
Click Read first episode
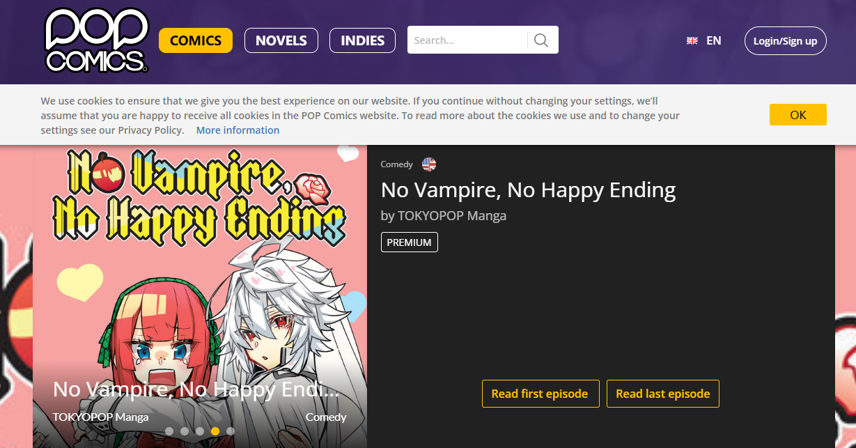(x=540, y=394)
